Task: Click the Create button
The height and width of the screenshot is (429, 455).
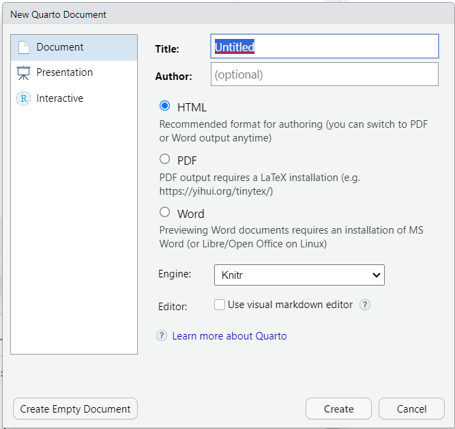Action: (x=338, y=409)
